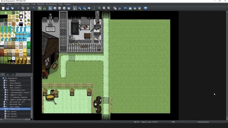
Task: Select the Ellipse drawing tool
Action: pyautogui.click(x=84, y=8)
